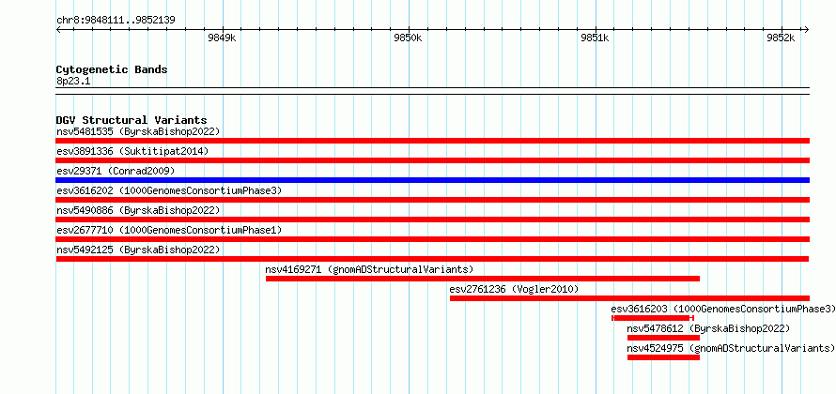The image size is (836, 394).
Task: Click the 9850k ruler tick label
Action: pyautogui.click(x=409, y=38)
